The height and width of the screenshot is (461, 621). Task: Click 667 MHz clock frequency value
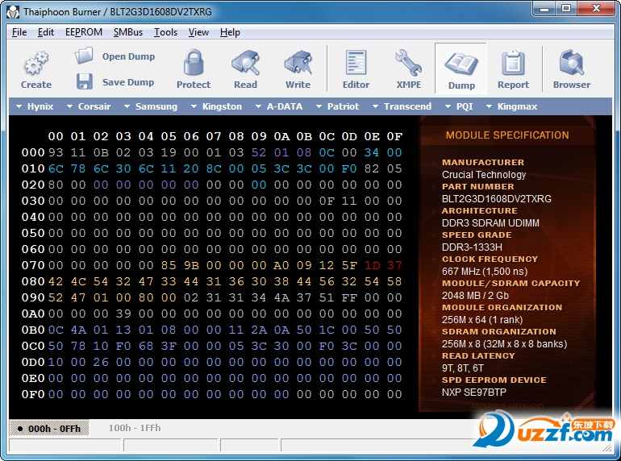click(x=485, y=272)
